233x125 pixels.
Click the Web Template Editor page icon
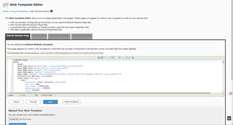point(6,5)
